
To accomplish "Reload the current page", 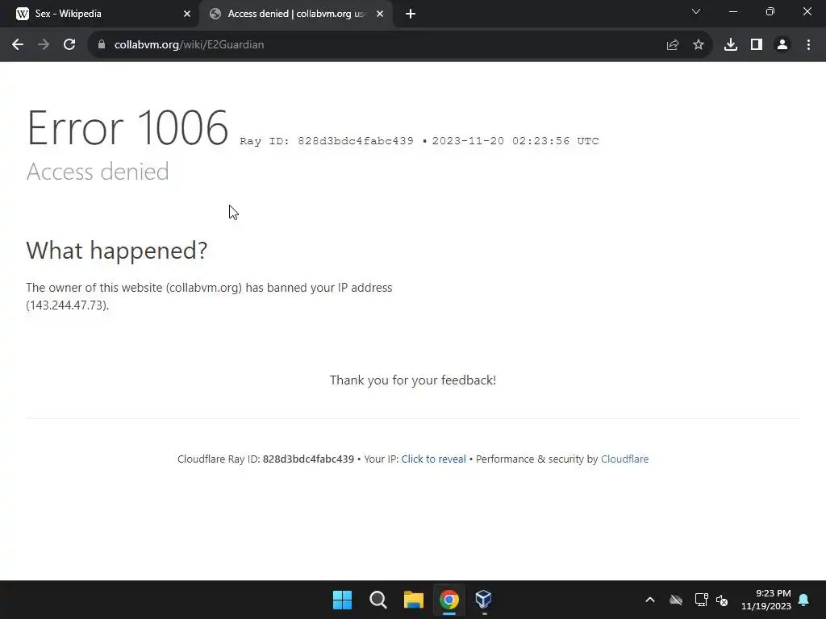I will coord(69,45).
